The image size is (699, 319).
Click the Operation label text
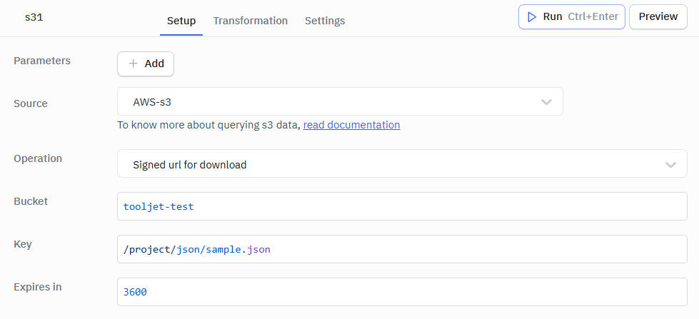[38, 158]
